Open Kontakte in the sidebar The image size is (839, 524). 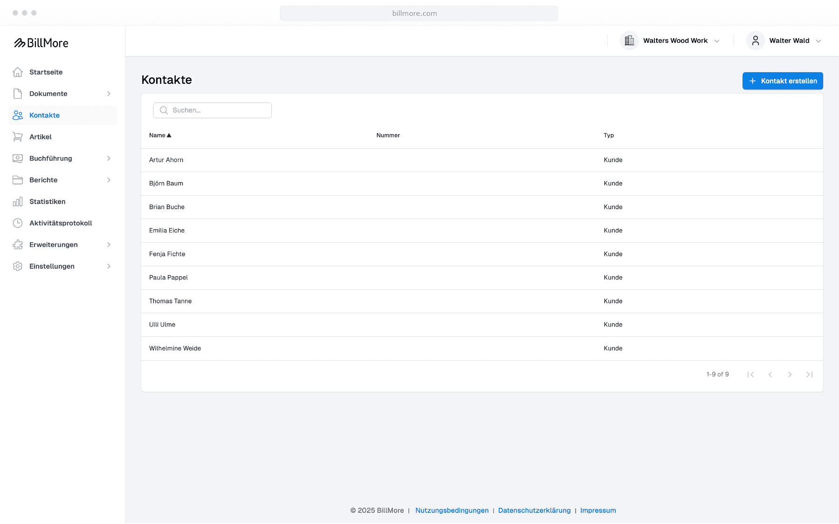pyautogui.click(x=45, y=116)
